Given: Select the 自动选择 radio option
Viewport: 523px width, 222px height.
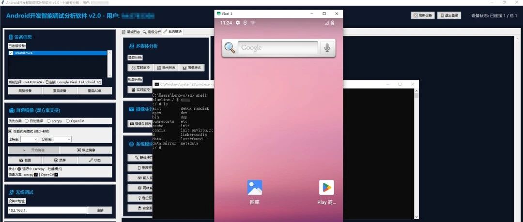Looking at the screenshot, I should coord(27,121).
